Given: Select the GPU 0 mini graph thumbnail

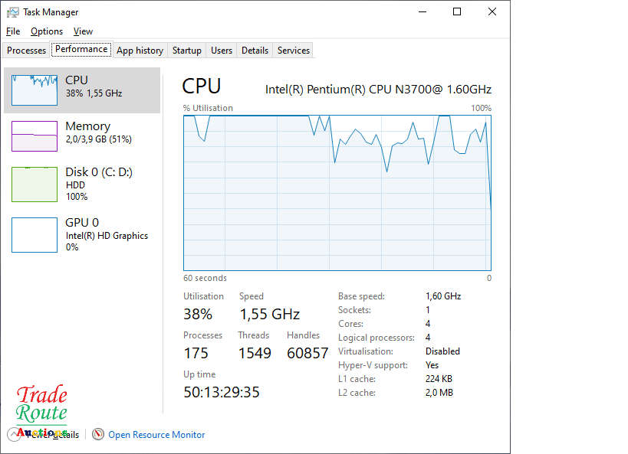Looking at the screenshot, I should click(x=35, y=234).
